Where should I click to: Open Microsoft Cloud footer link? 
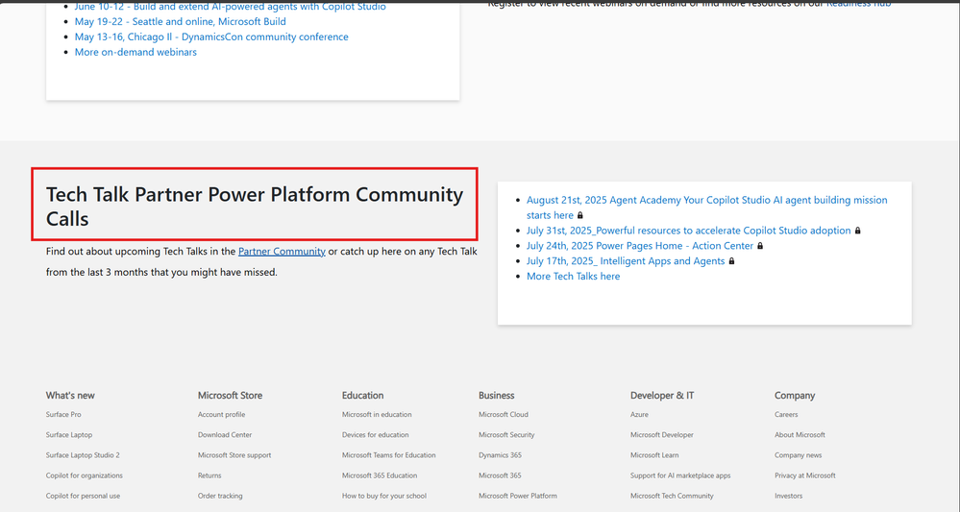pyautogui.click(x=504, y=415)
